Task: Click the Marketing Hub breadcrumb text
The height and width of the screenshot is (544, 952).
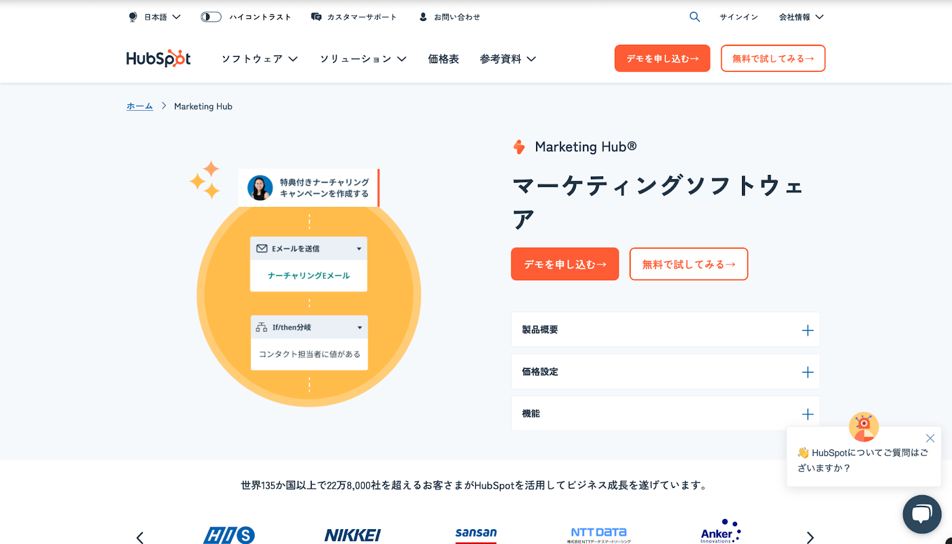Action: [x=203, y=106]
